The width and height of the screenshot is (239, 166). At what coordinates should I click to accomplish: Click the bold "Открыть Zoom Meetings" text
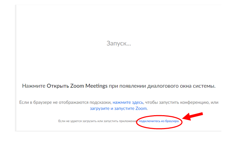(x=77, y=86)
